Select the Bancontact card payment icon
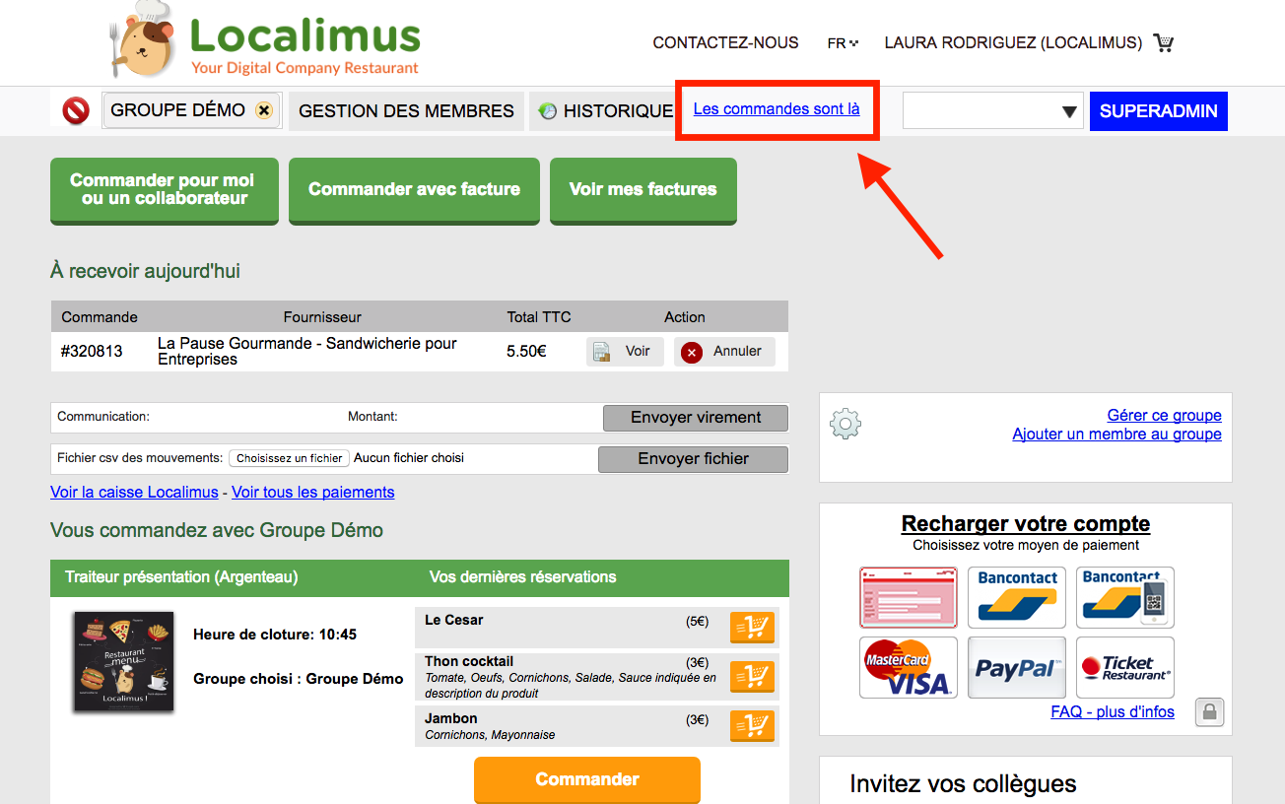The height and width of the screenshot is (804, 1285). (x=1017, y=597)
